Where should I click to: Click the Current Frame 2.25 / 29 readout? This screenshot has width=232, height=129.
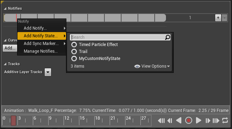[198, 111]
